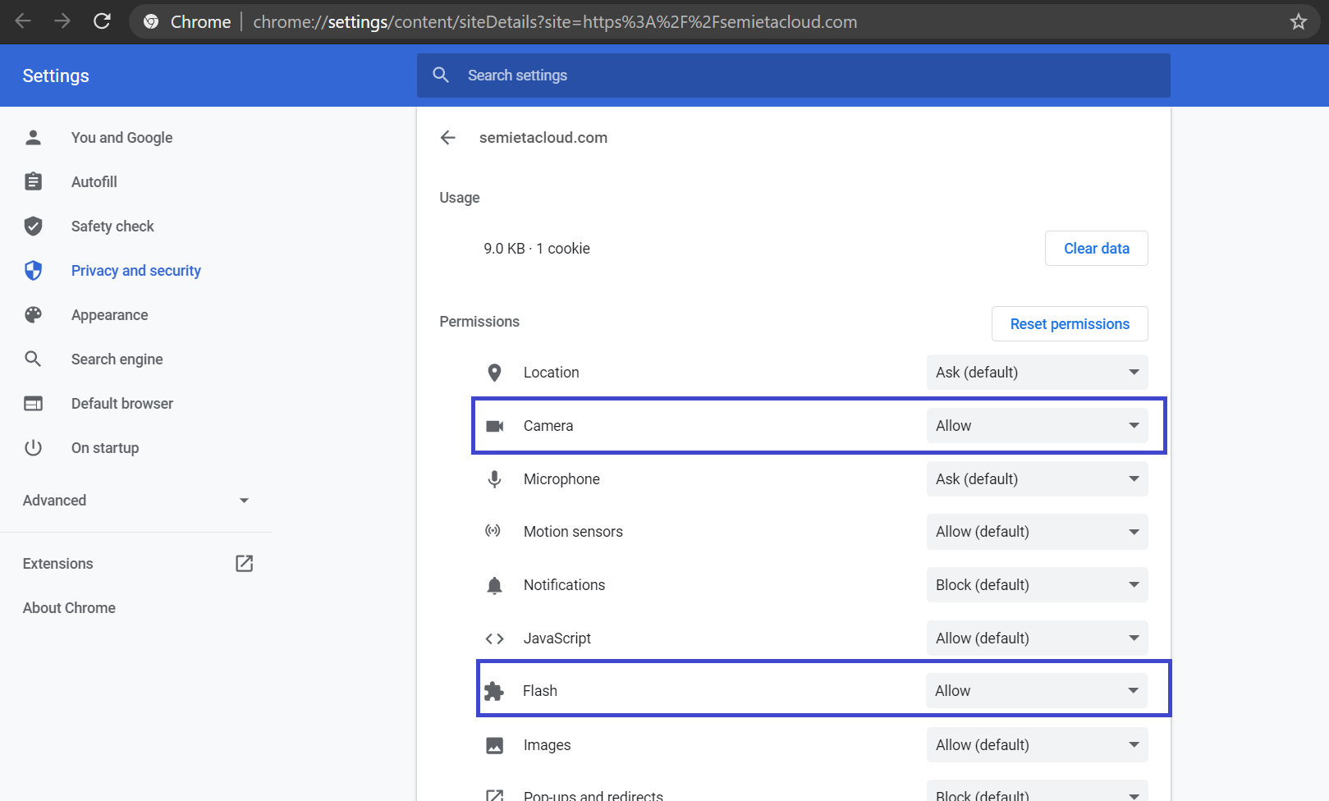The height and width of the screenshot is (801, 1329).
Task: Click the Usage section heading
Action: pyautogui.click(x=460, y=198)
